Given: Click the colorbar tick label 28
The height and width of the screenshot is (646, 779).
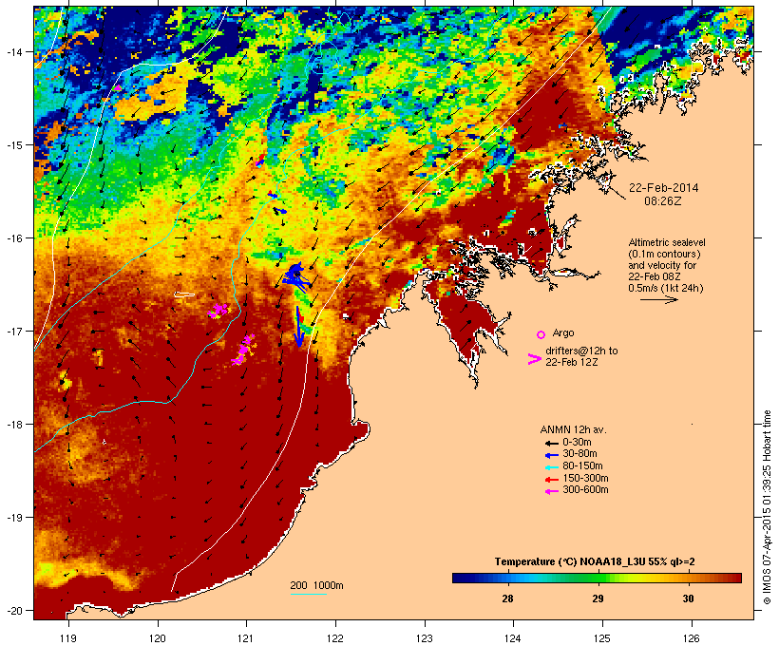Looking at the screenshot, I should point(507,598).
